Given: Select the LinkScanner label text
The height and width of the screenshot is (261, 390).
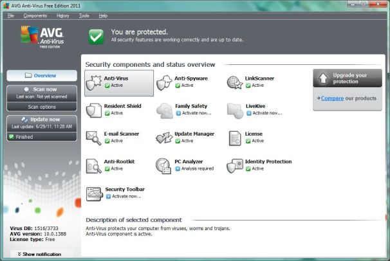Looking at the screenshot, I should pos(259,78).
